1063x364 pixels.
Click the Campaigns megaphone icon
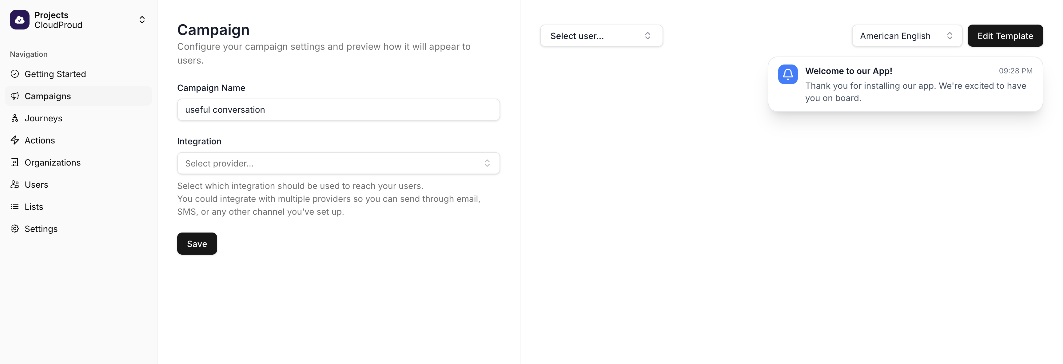(x=15, y=96)
